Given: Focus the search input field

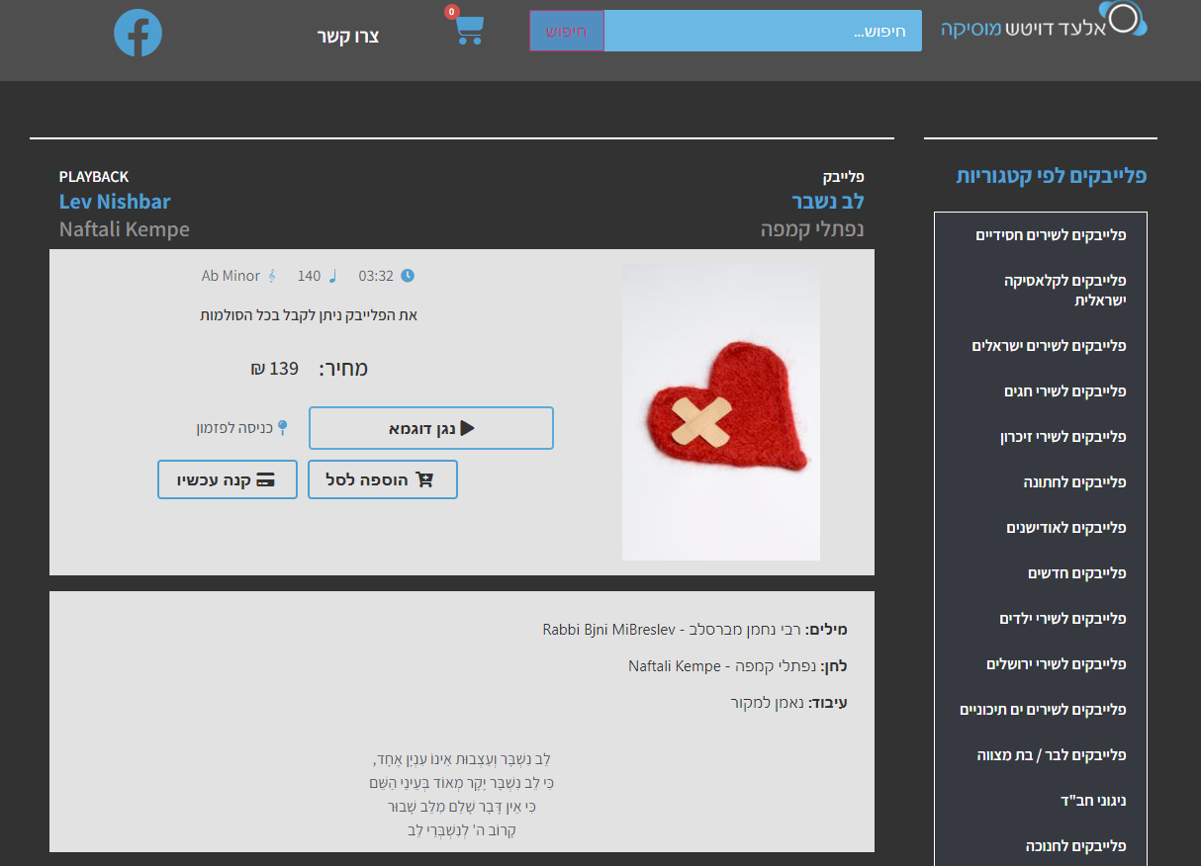Looking at the screenshot, I should tap(763, 31).
